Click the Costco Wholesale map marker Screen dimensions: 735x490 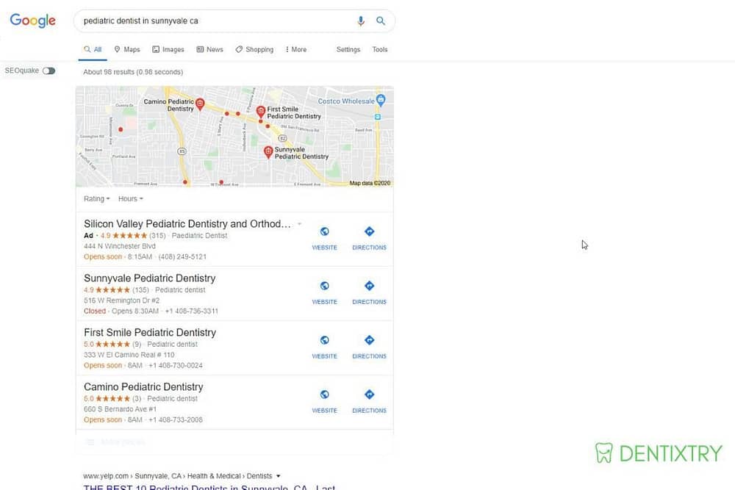(x=381, y=99)
